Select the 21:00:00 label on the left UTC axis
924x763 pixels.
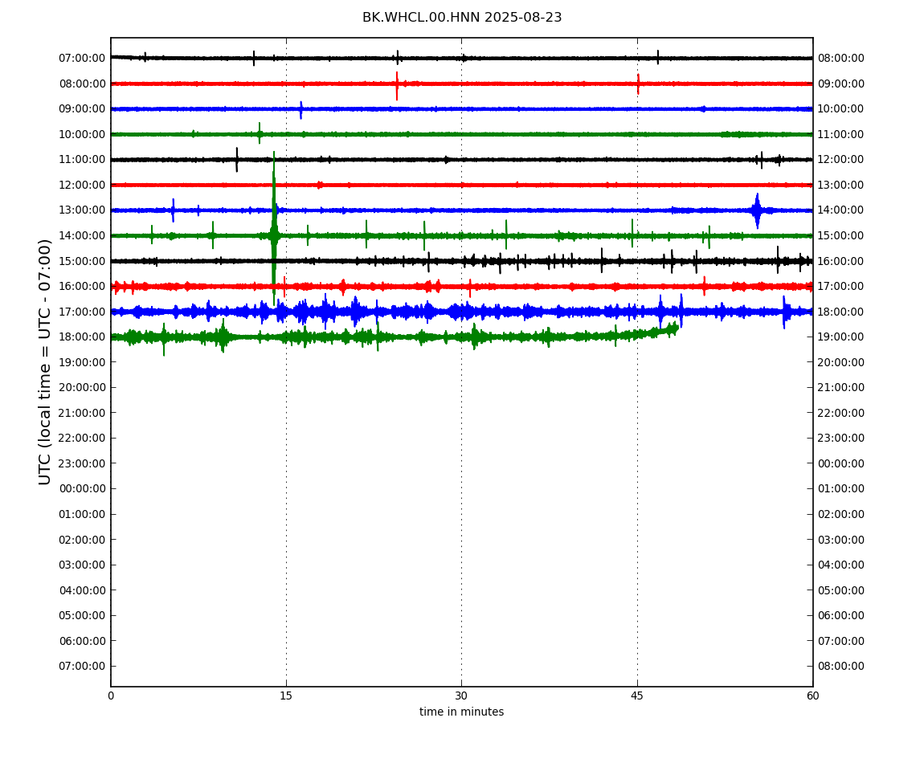83,413
